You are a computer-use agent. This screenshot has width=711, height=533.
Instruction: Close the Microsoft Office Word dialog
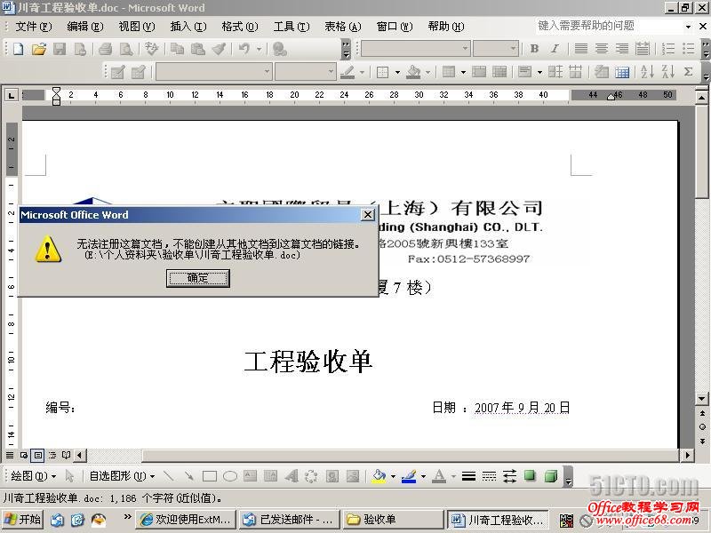coord(368,215)
